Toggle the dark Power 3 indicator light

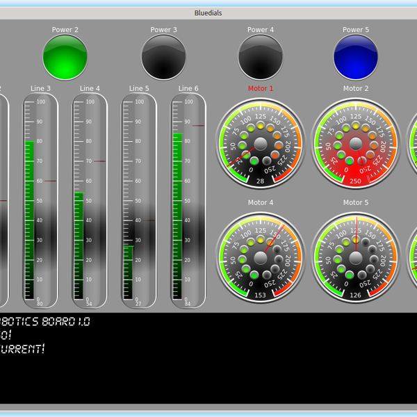163,58
